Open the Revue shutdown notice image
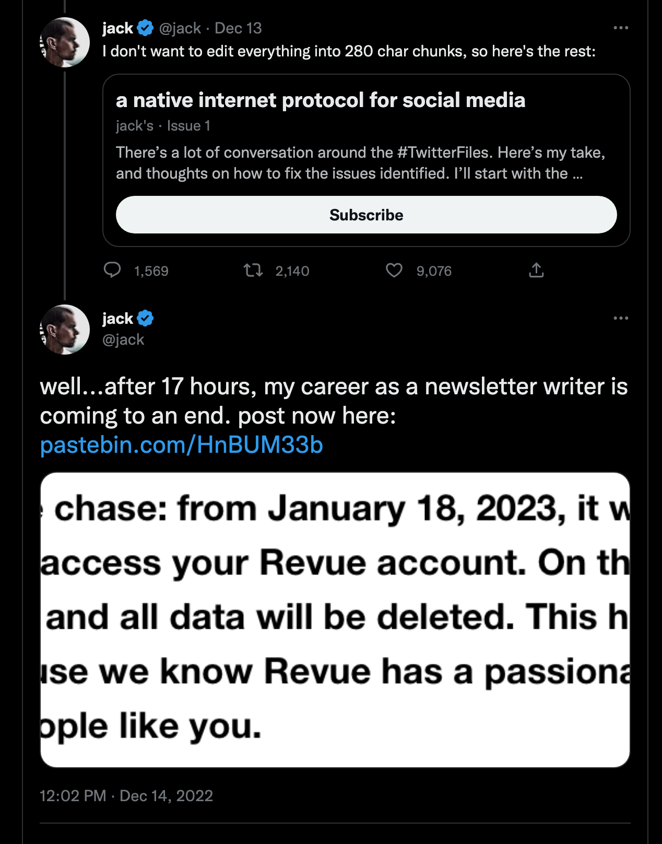The image size is (662, 844). point(335,619)
